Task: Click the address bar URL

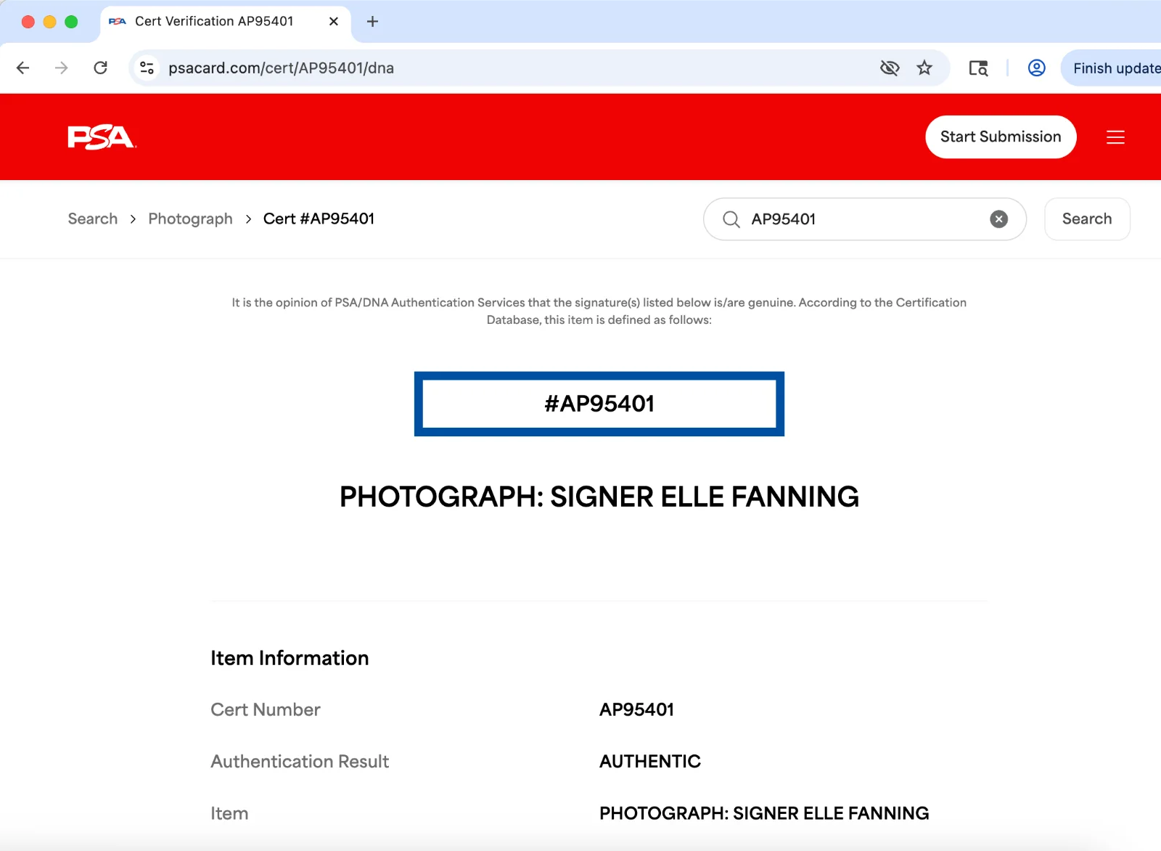Action: click(x=282, y=68)
